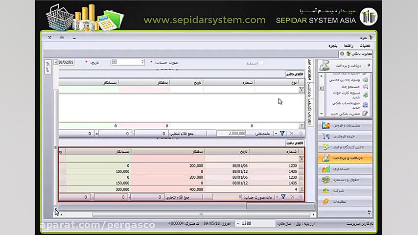Click the filter-row icon of the ledger items grid
This screenshot has height=235, width=418.
coord(302,90)
